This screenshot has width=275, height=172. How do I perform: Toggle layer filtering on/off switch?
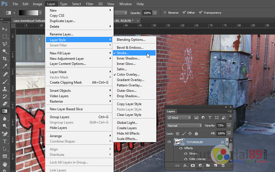tap(230, 118)
